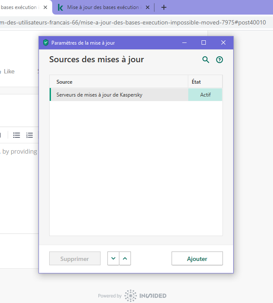Click the green help question mark icon

(x=220, y=60)
